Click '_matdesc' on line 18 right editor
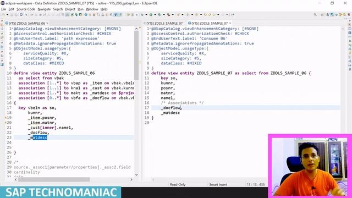The height and width of the screenshot is (198, 352). [x=170, y=113]
